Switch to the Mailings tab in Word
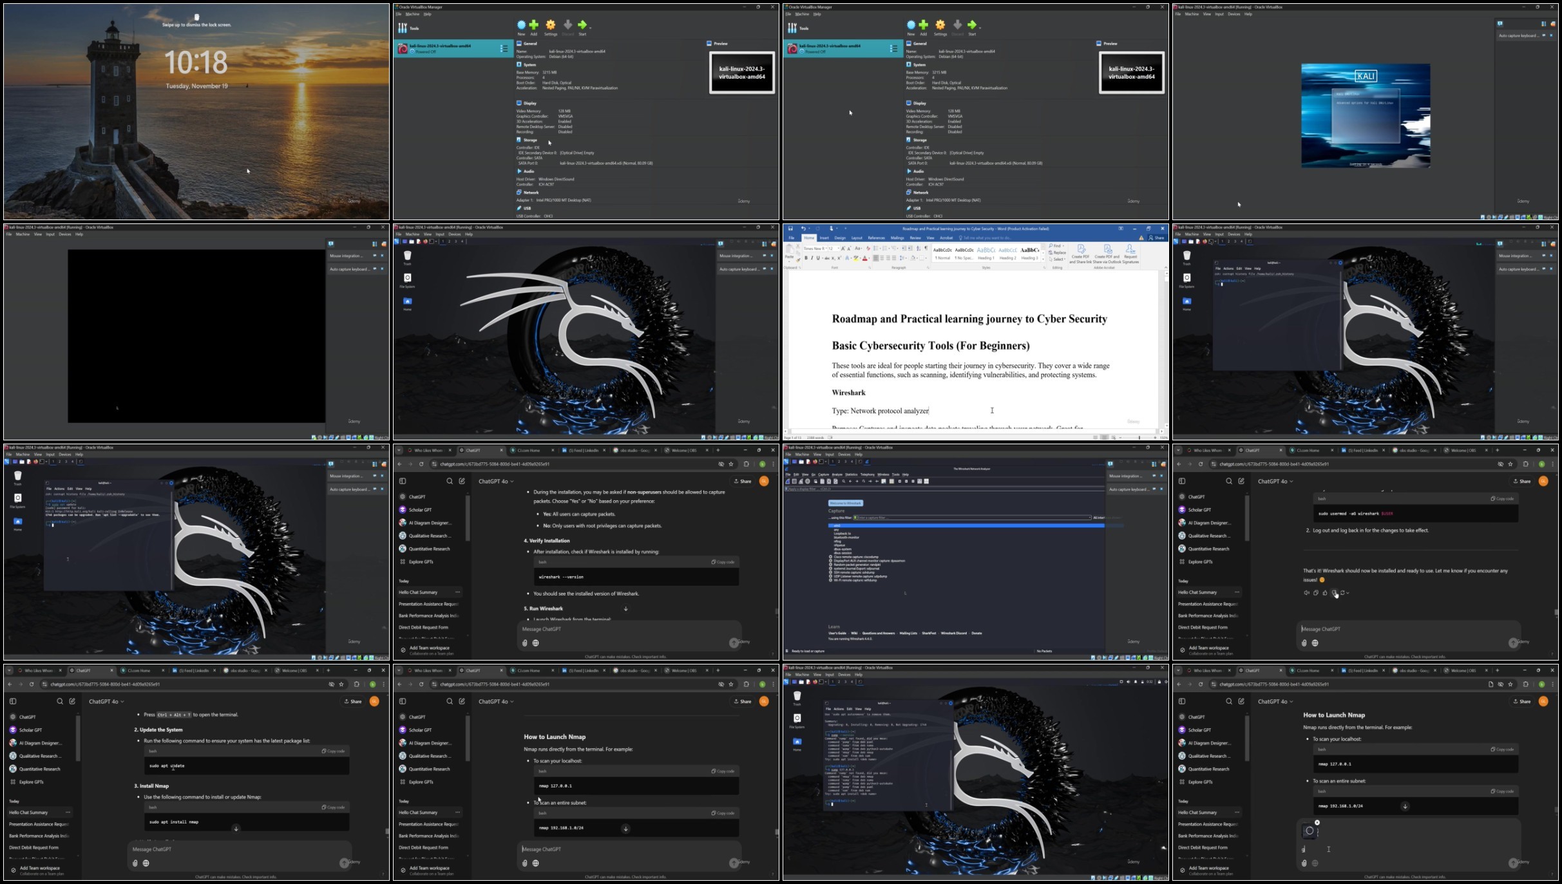The height and width of the screenshot is (884, 1562). tap(897, 238)
